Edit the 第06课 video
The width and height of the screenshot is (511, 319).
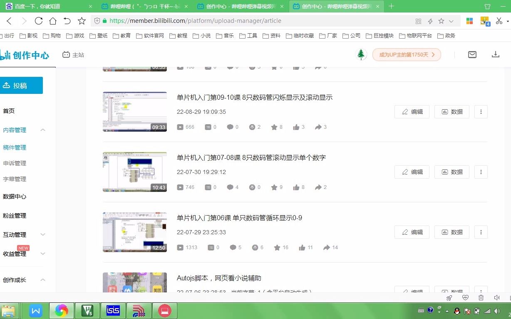click(412, 232)
